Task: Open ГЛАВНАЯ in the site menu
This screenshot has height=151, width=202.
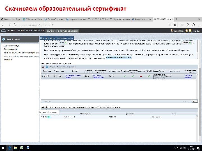Action: pyautogui.click(x=11, y=31)
